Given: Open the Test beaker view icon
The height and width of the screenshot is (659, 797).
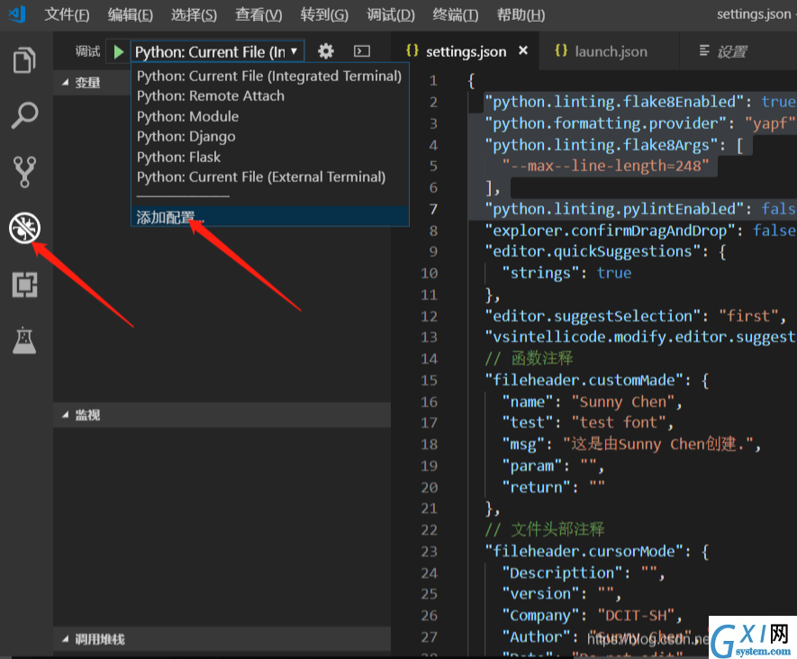Looking at the screenshot, I should (24, 340).
